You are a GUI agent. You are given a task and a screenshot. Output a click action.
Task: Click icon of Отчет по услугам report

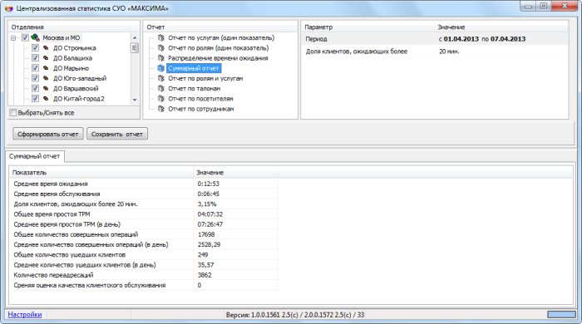(x=160, y=37)
